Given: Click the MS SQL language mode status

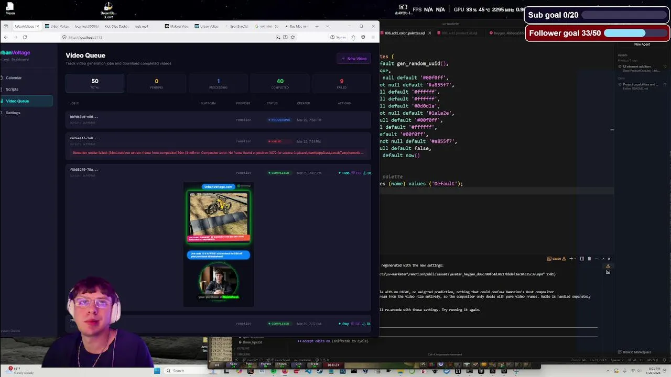Looking at the screenshot, I should (653, 360).
